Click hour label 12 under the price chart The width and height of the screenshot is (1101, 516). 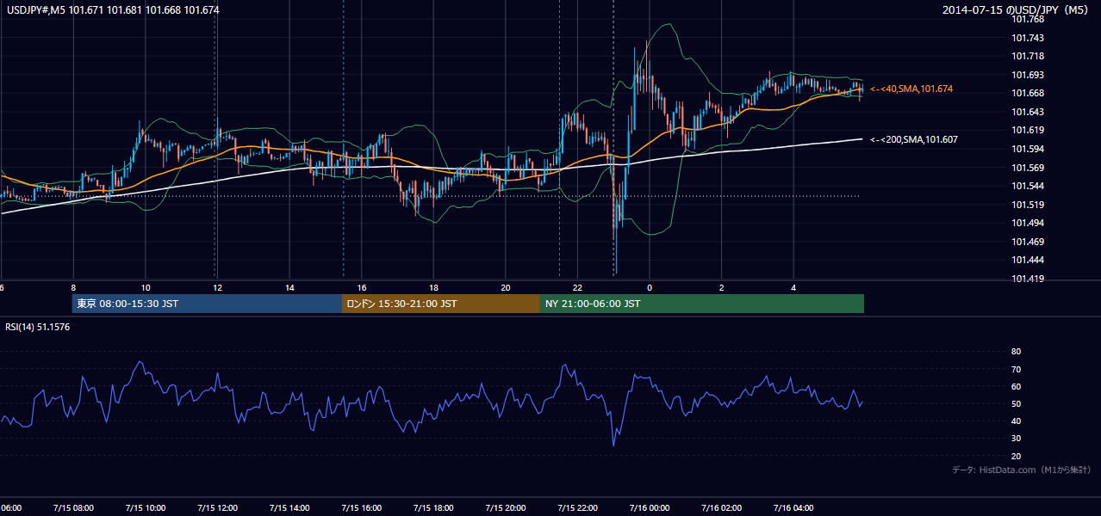click(x=217, y=288)
